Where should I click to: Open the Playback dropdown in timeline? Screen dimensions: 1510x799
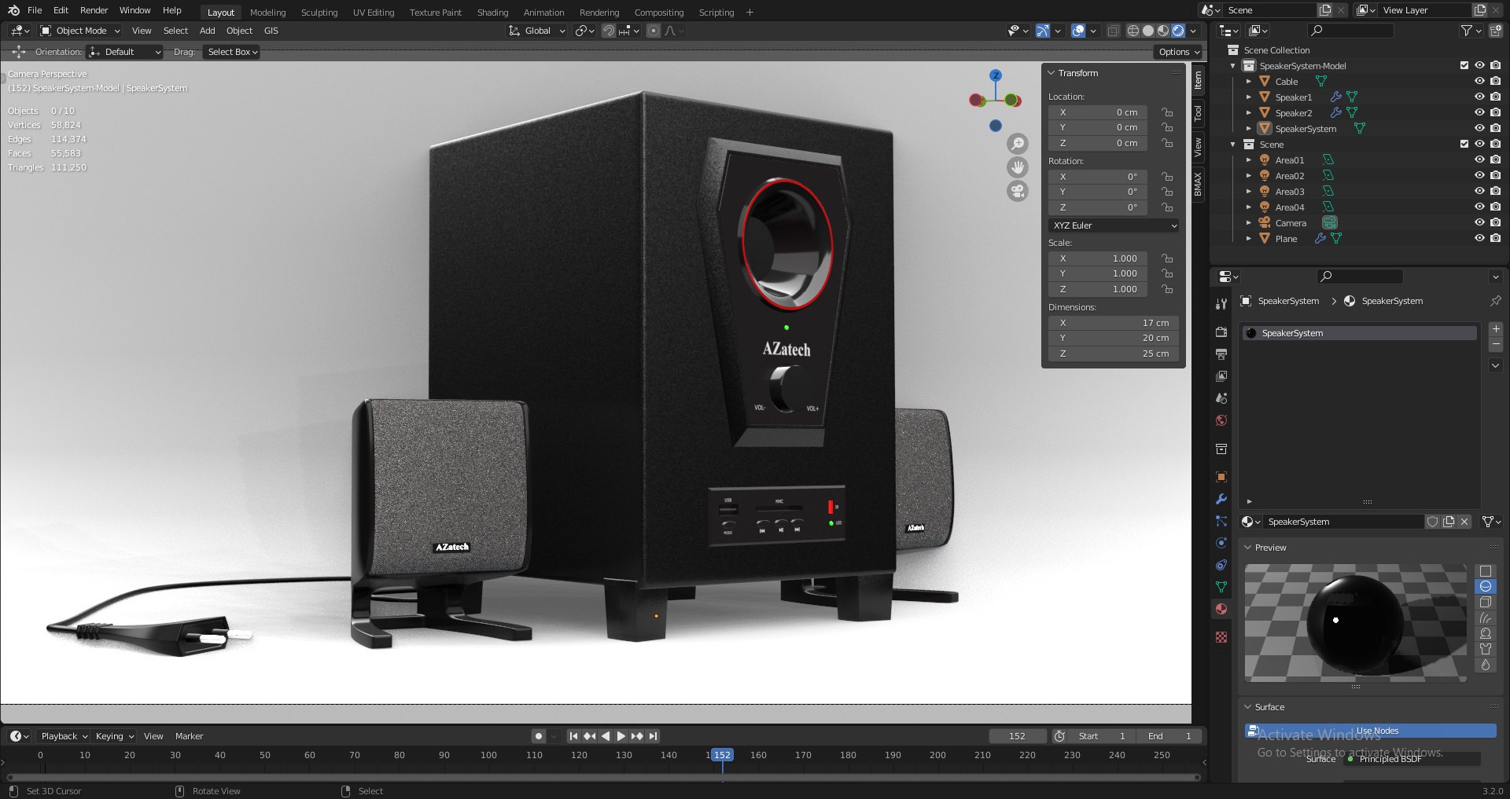click(64, 736)
